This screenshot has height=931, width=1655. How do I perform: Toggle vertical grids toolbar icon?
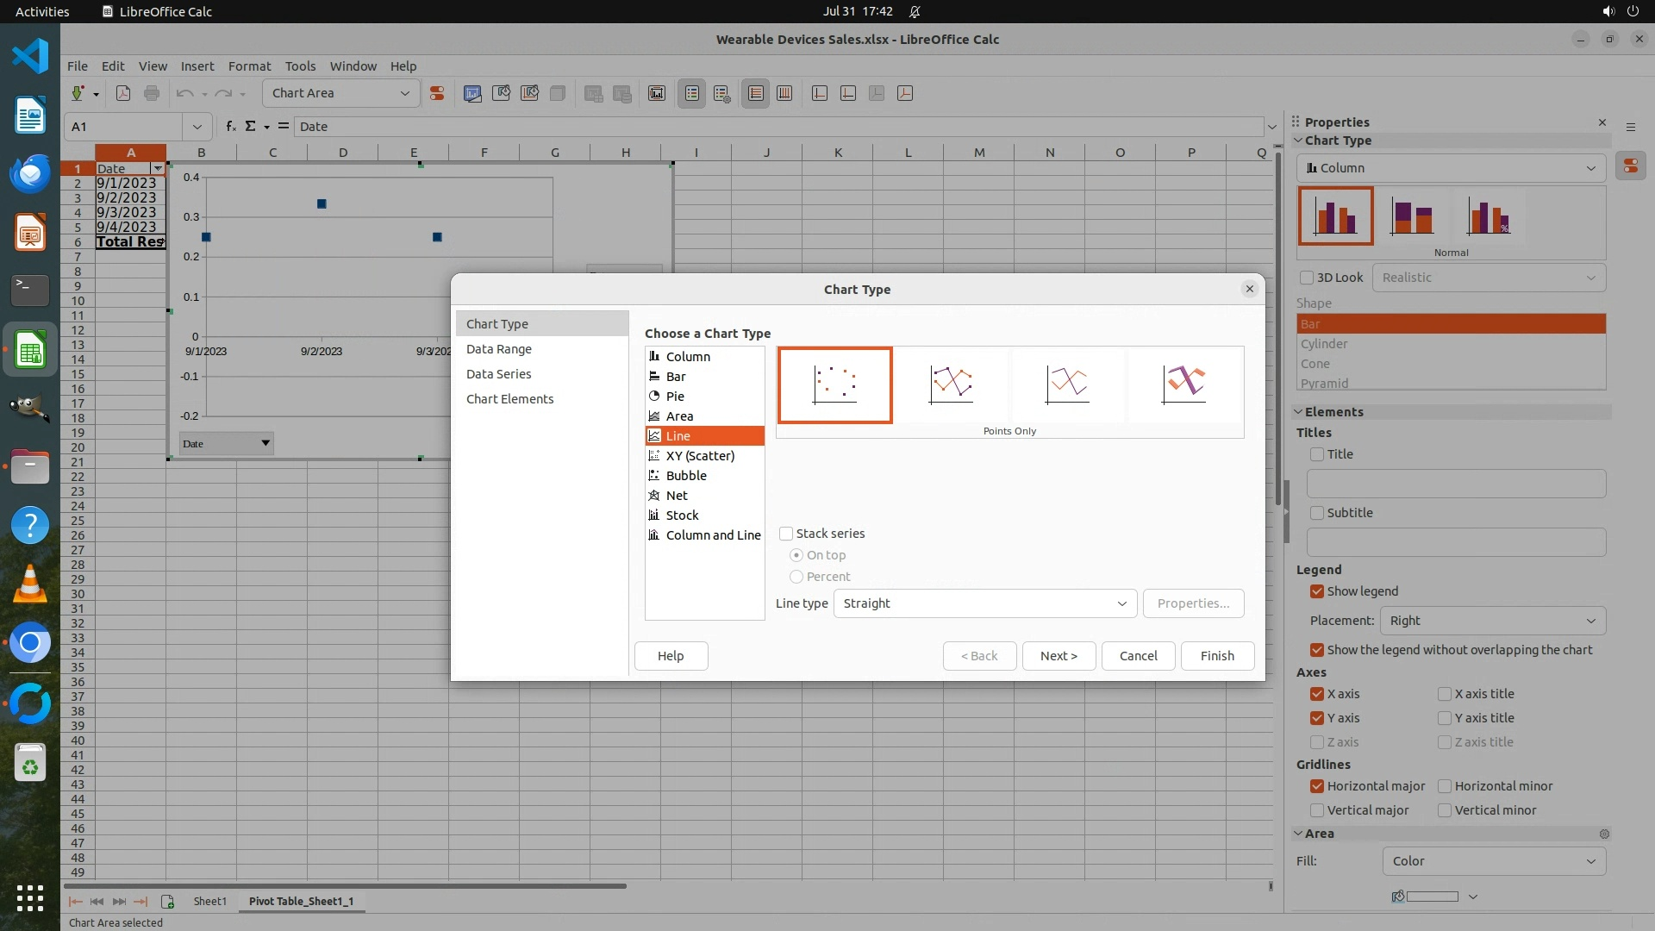click(784, 93)
